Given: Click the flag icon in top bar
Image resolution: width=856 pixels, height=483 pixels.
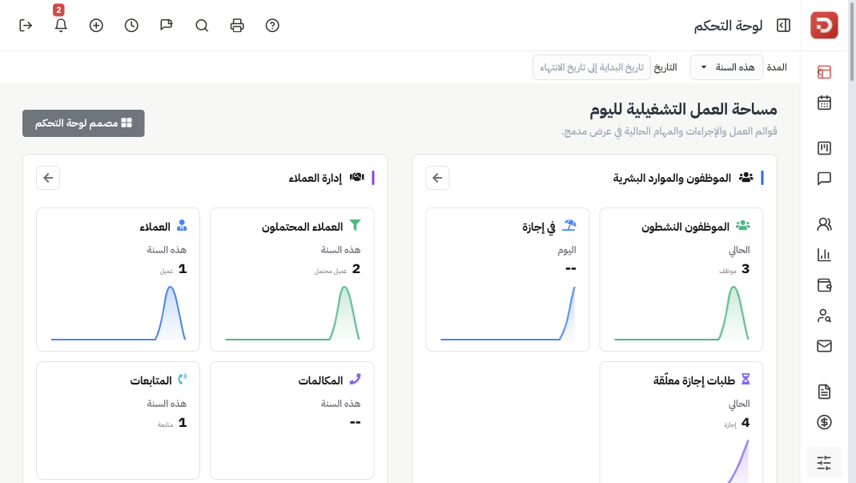Looking at the screenshot, I should (x=167, y=26).
